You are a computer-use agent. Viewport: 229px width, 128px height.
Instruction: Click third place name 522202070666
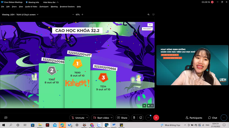(x=105, y=68)
